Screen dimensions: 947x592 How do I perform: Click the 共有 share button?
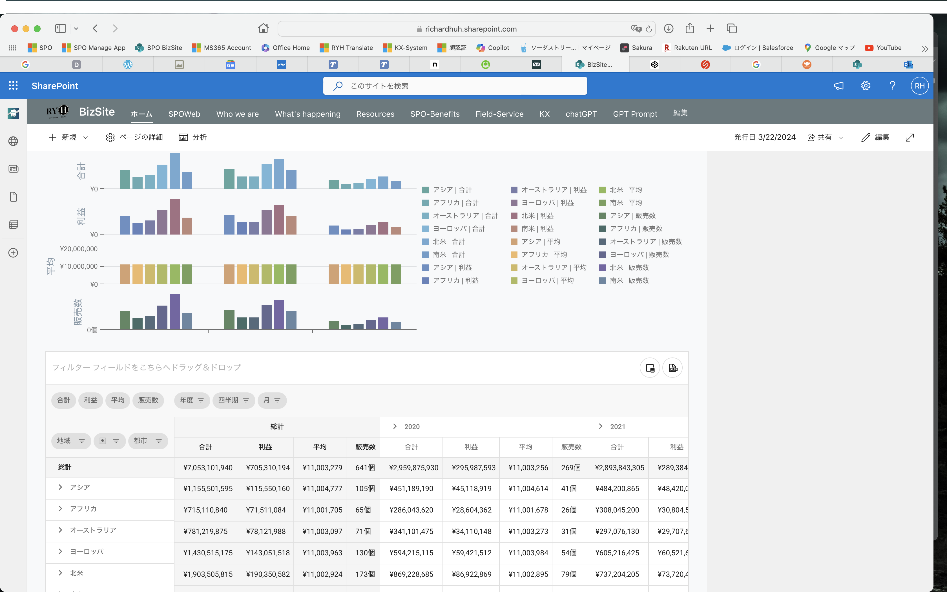tap(825, 138)
